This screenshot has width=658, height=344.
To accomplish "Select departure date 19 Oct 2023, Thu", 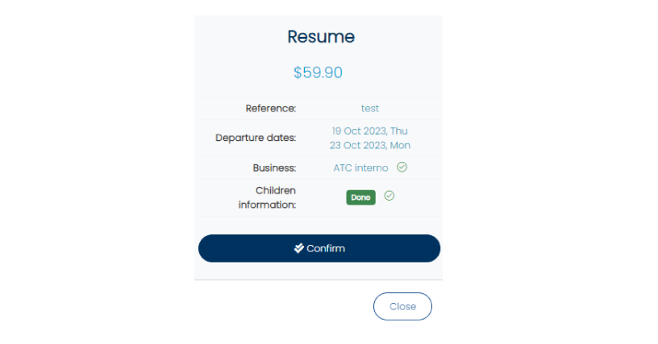I will click(370, 131).
